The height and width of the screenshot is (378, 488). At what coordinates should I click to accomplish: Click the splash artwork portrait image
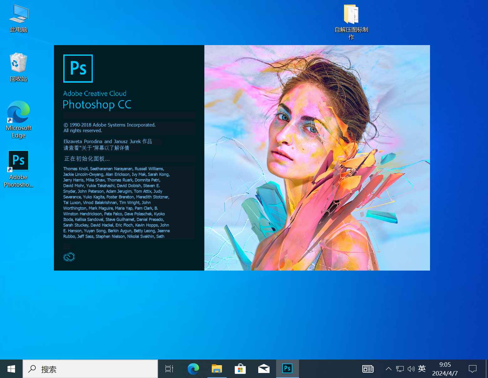click(317, 158)
